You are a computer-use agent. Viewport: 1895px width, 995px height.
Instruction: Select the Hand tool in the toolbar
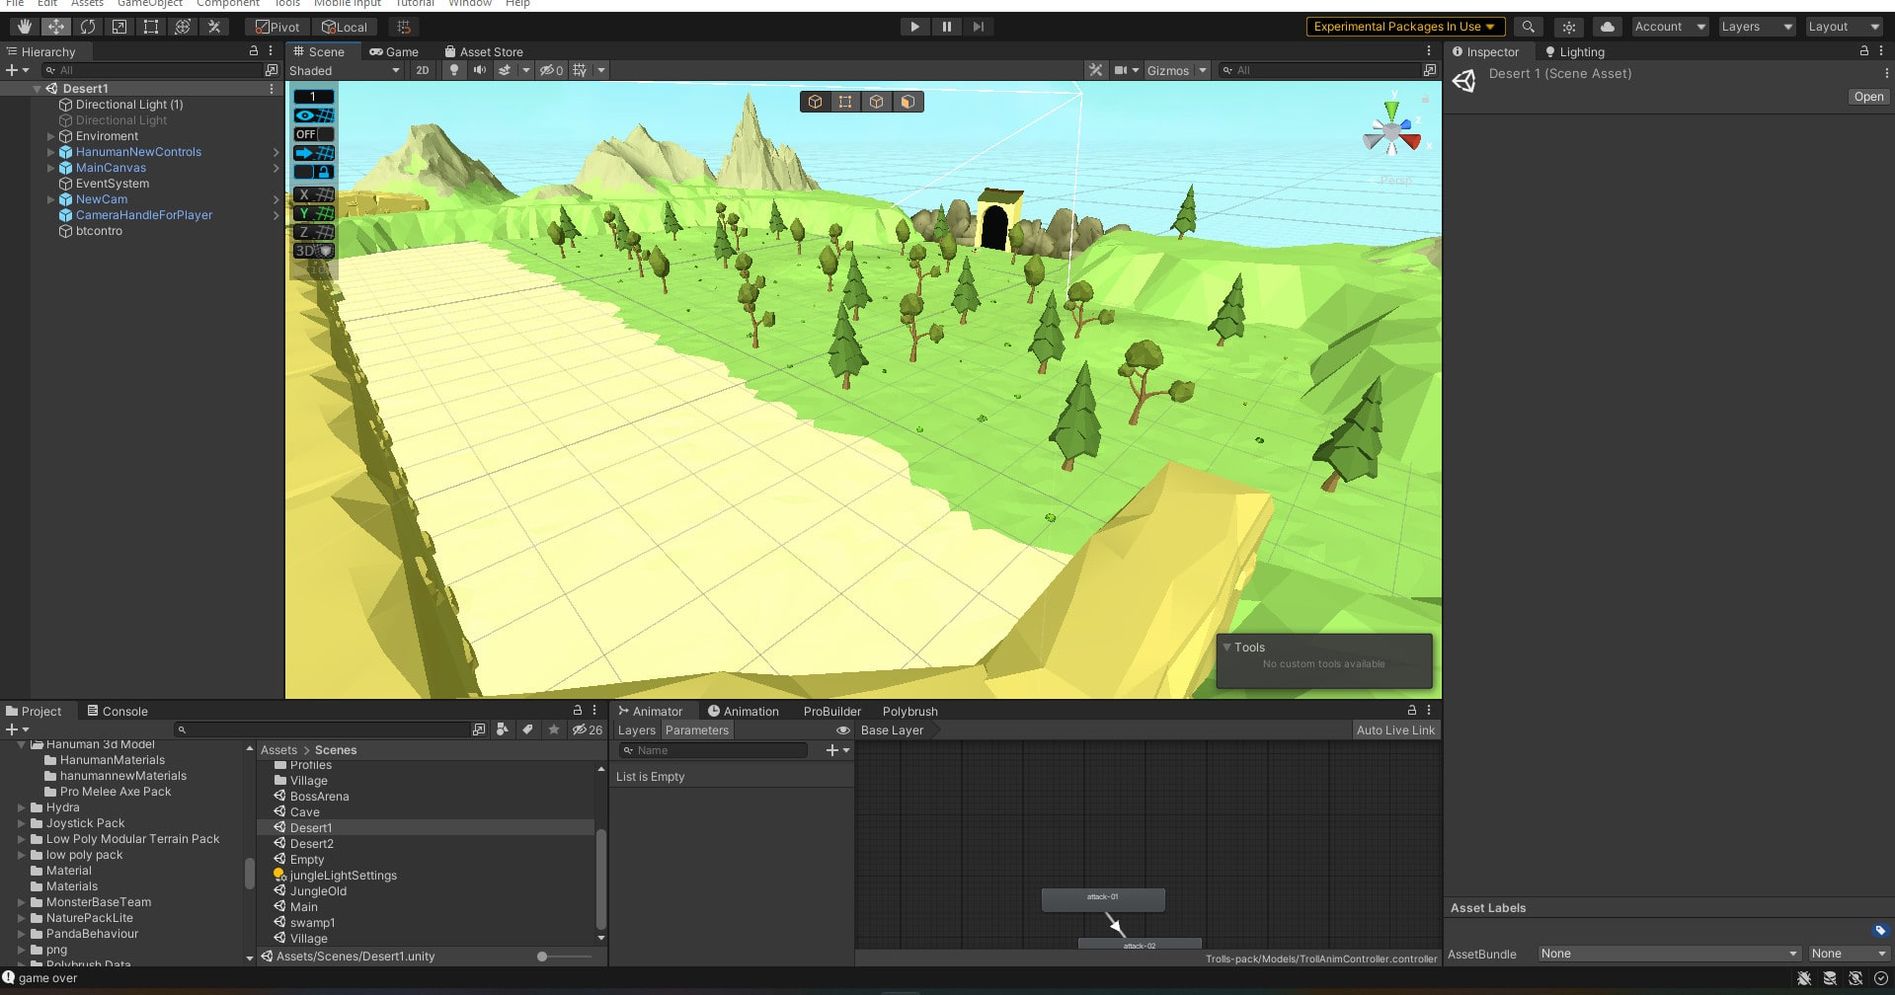click(25, 27)
